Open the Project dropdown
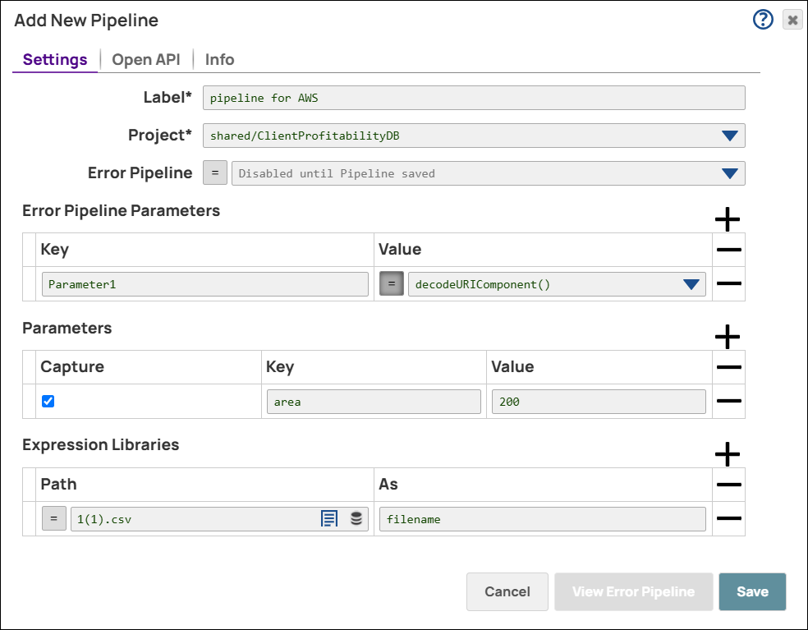This screenshot has height=630, width=808. (x=729, y=136)
